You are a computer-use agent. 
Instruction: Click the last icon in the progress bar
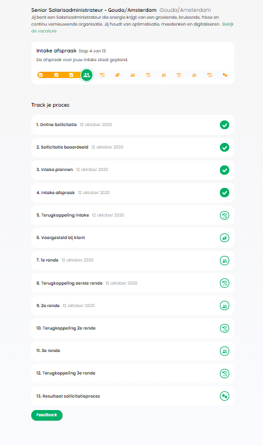[x=225, y=76]
